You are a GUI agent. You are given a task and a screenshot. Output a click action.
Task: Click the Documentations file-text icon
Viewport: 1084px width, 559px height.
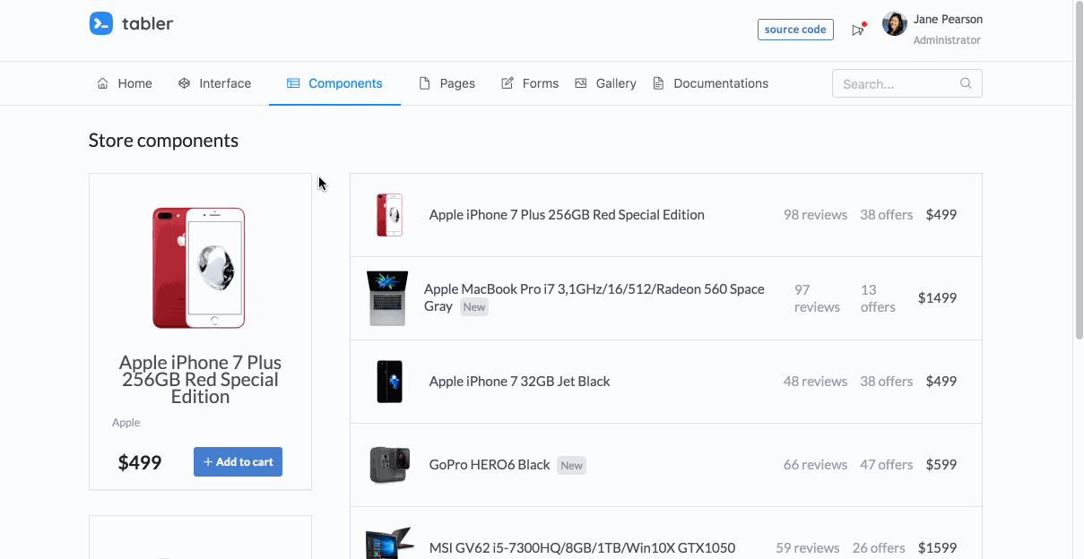658,83
